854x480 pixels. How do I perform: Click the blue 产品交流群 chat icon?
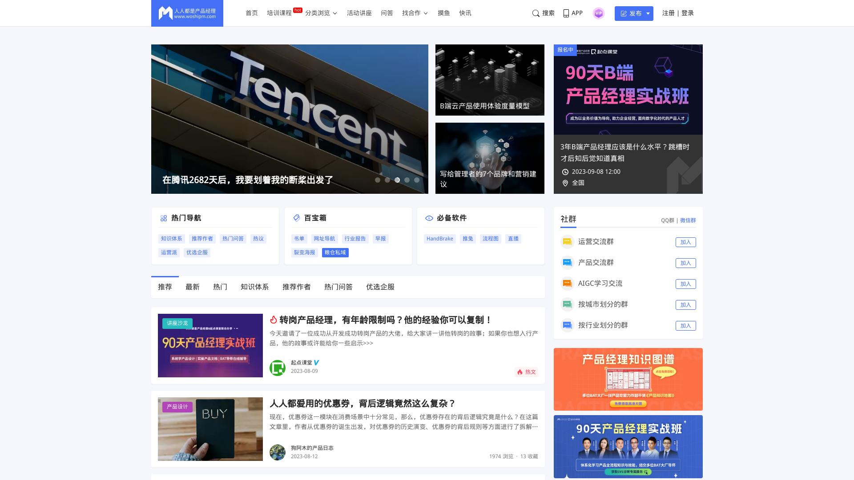[567, 263]
